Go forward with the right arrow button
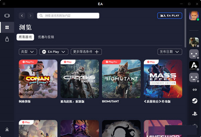 tap(30, 16)
